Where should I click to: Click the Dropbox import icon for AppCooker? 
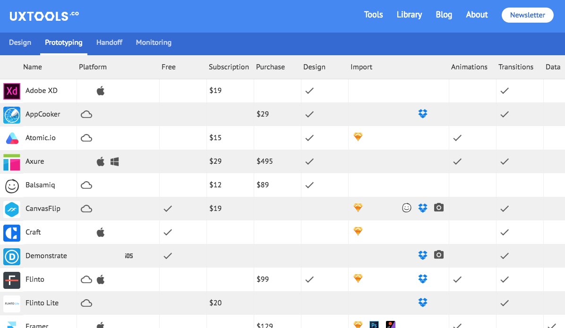pyautogui.click(x=423, y=113)
